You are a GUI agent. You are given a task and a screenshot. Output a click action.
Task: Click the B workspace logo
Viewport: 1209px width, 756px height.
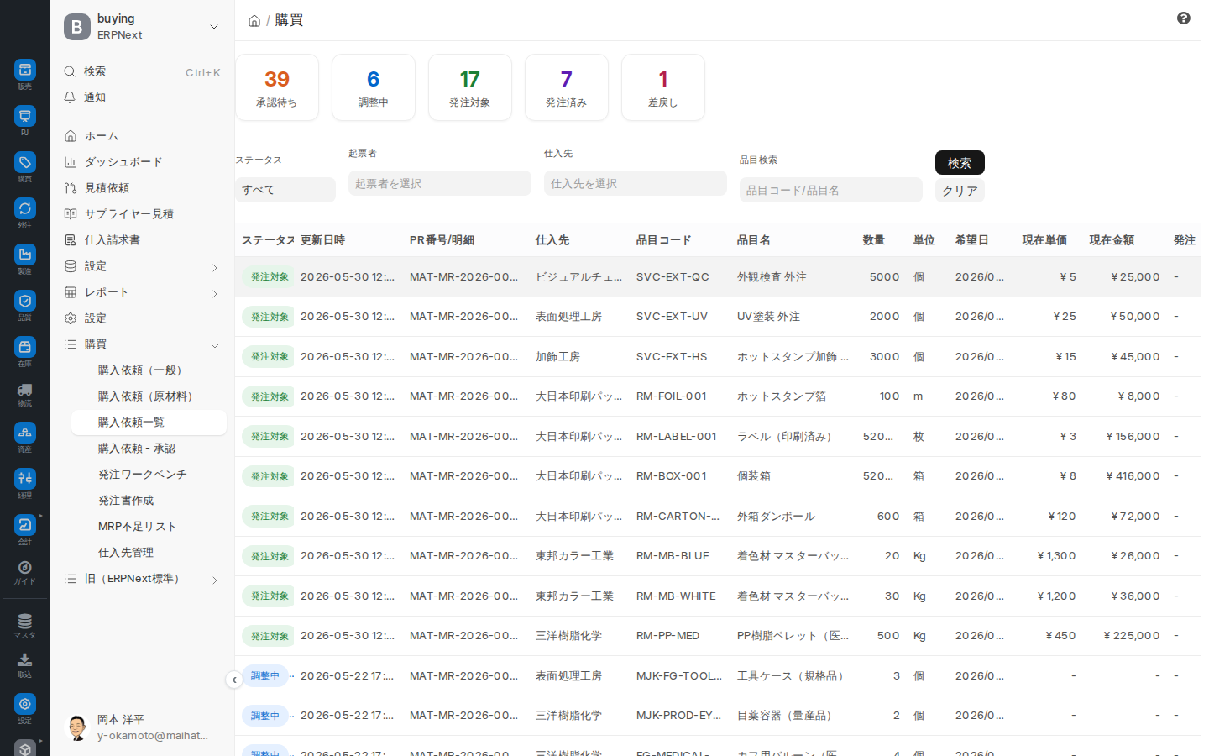coord(76,27)
